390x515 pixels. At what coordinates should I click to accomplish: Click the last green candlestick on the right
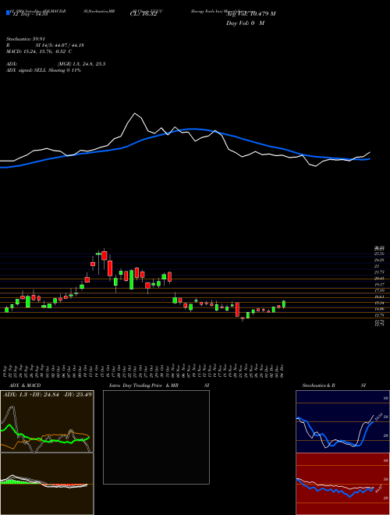284,304
